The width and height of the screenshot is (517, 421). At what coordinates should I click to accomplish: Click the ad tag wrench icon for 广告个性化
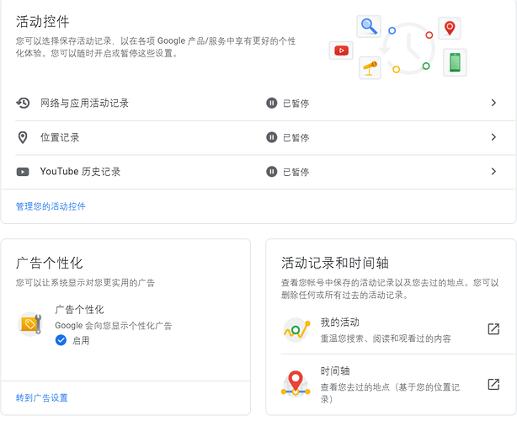[30, 324]
